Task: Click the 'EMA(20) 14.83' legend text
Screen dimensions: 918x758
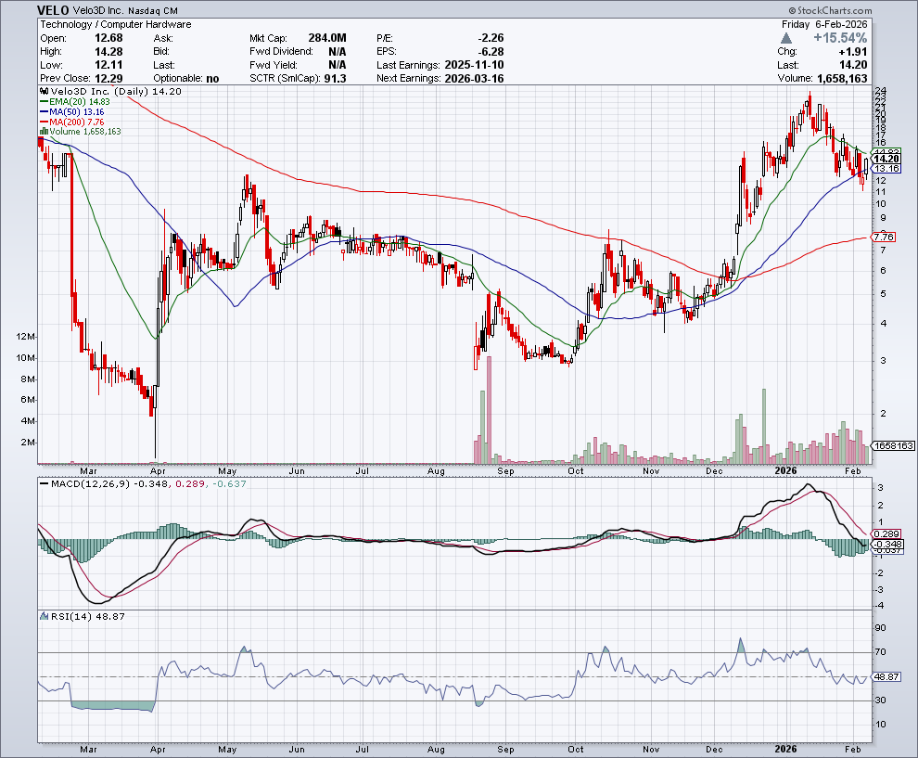Action: coord(80,102)
